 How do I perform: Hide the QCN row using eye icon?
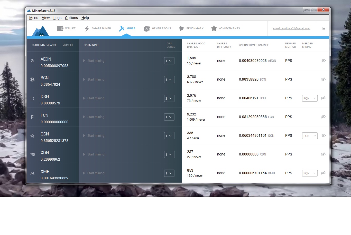click(x=323, y=135)
